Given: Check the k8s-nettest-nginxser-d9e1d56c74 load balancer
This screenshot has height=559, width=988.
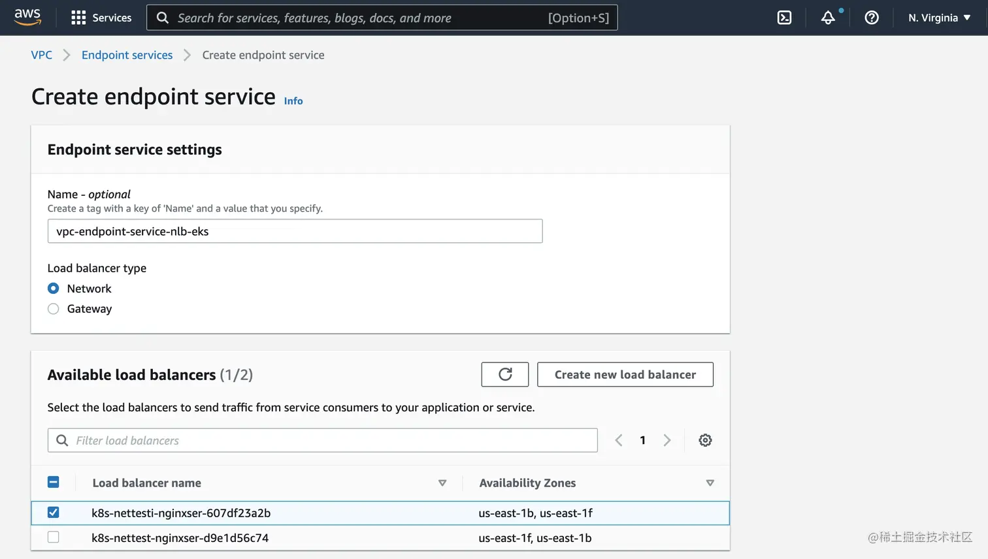Looking at the screenshot, I should tap(54, 537).
